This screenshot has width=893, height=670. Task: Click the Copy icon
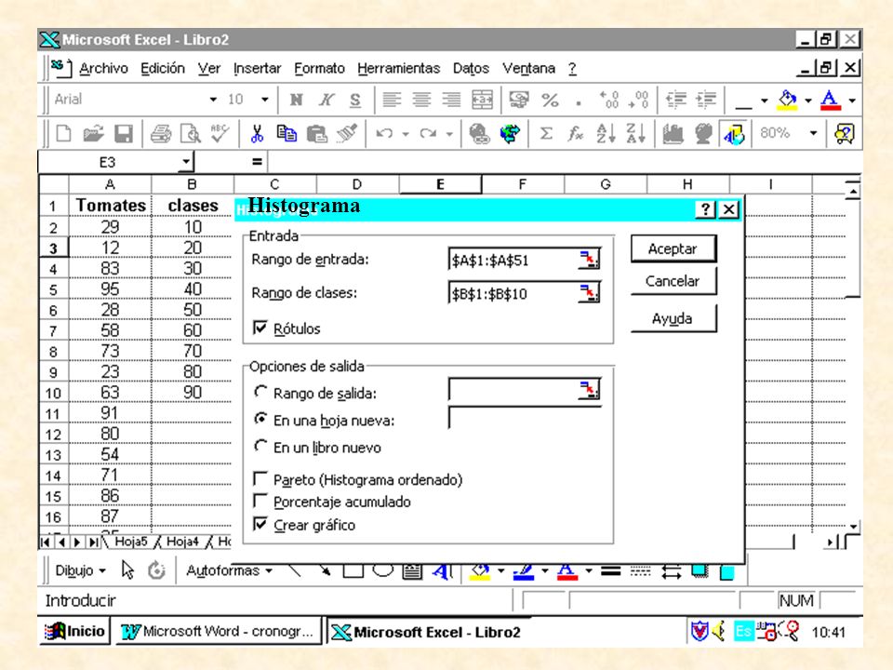coord(287,134)
